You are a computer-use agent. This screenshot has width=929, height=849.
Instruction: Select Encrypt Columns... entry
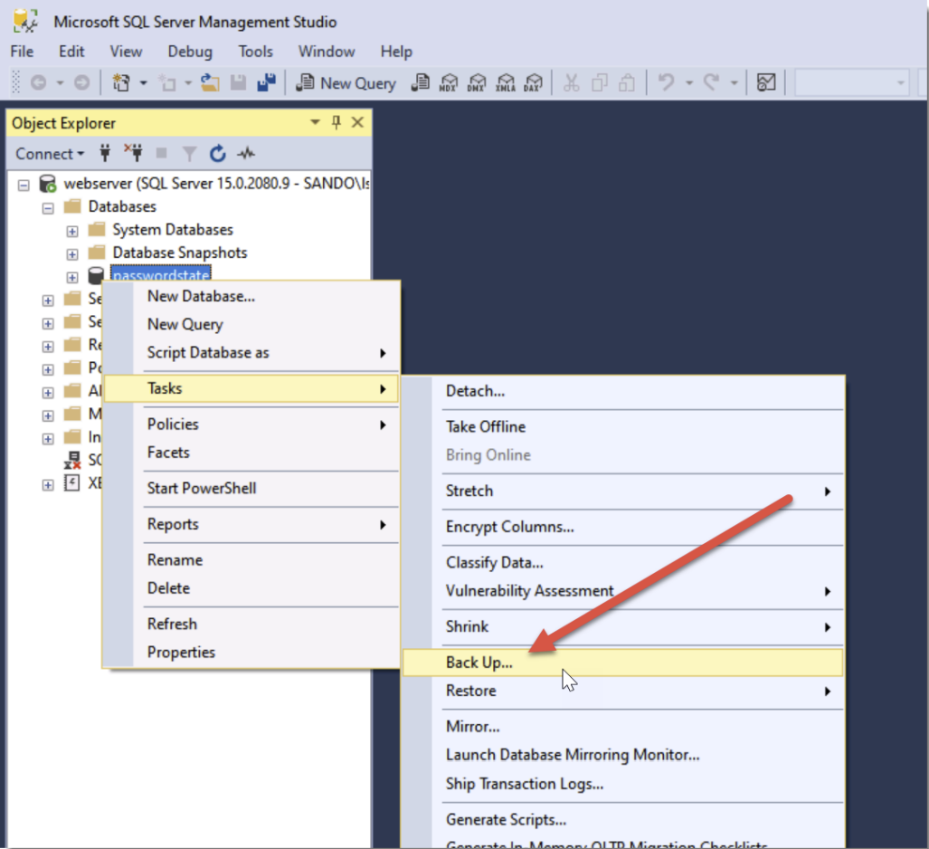point(622,527)
